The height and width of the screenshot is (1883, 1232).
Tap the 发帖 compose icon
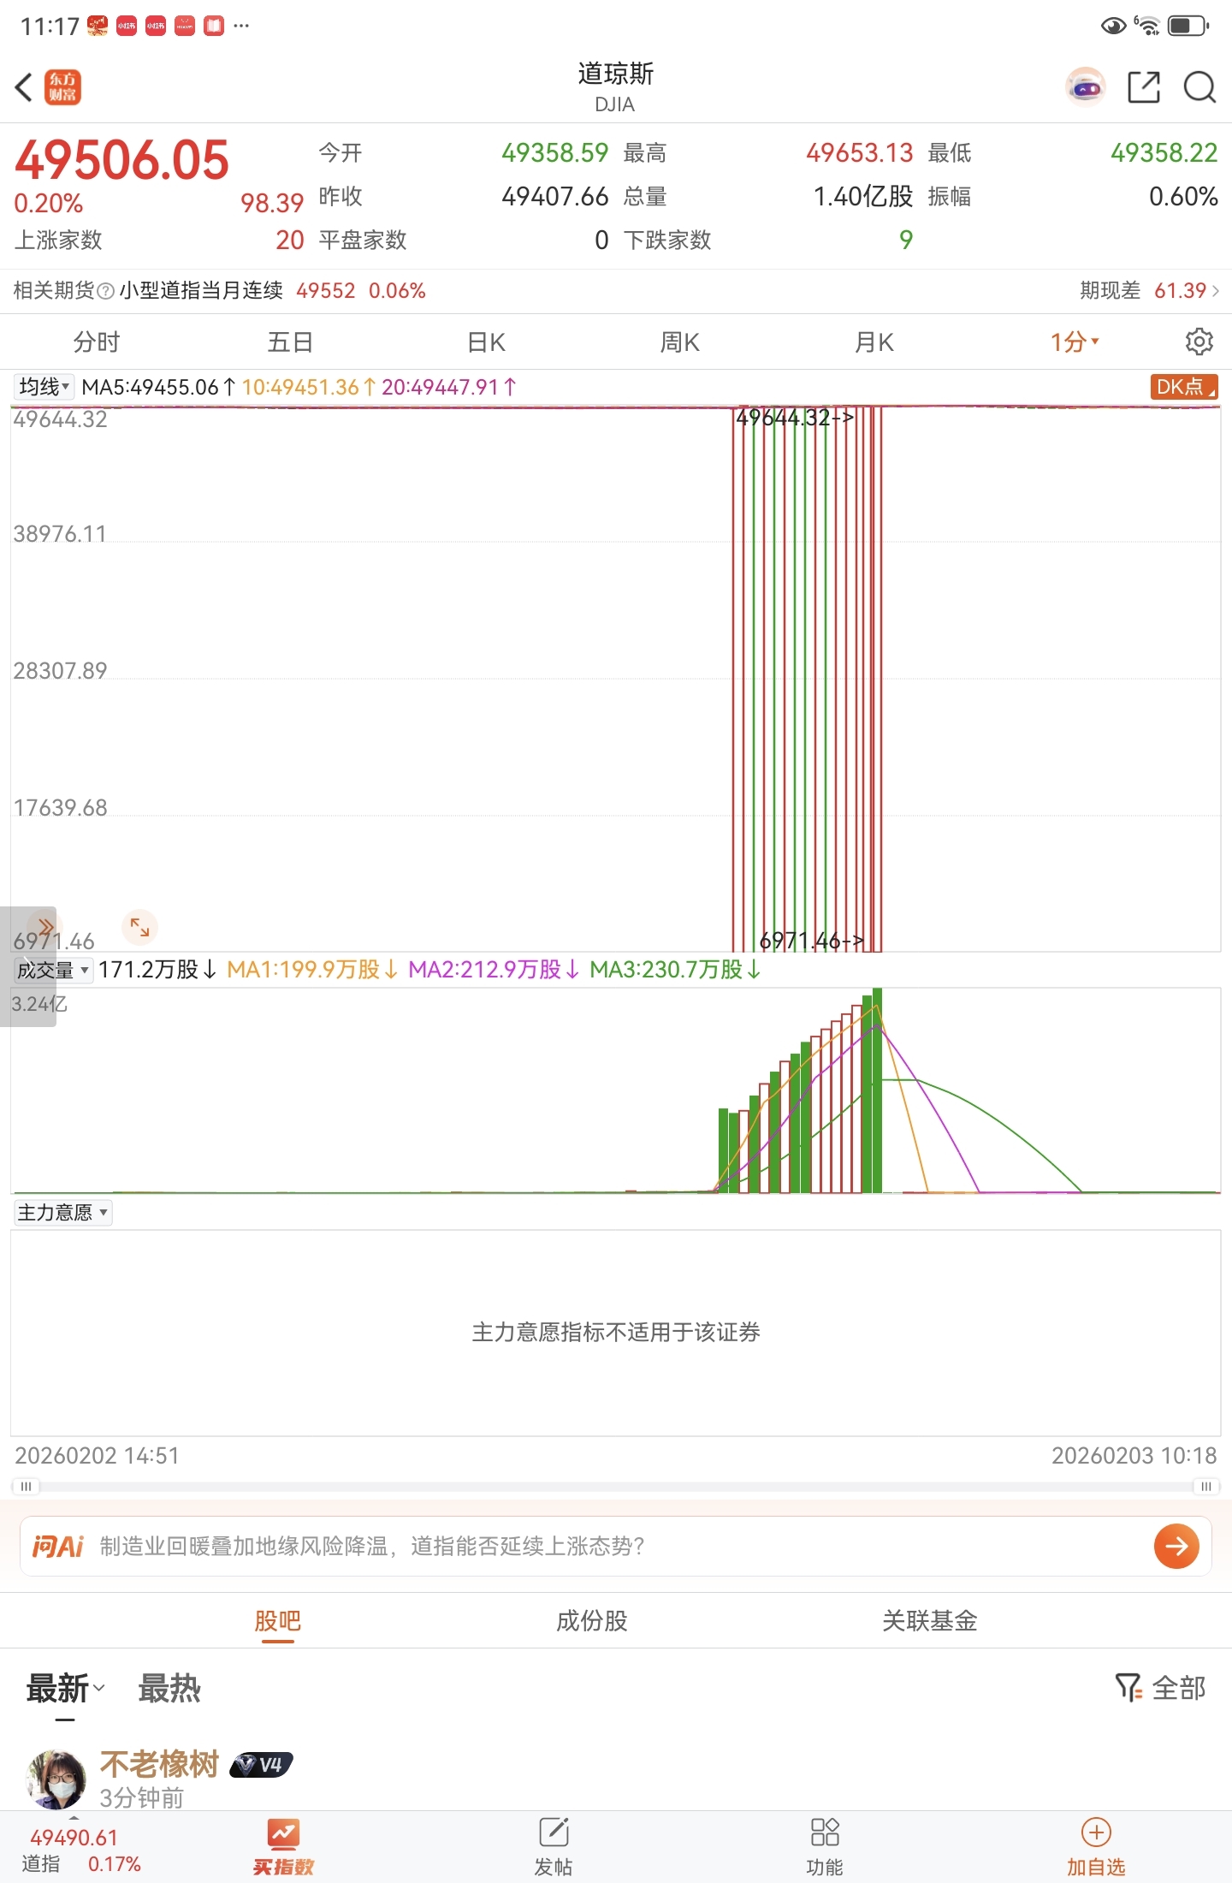[554, 1833]
